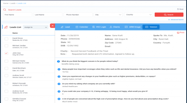Image resolution: width=187 pixels, height=103 pixels.
Task: Click the magnifier icon inside Search button
Action: point(165,15)
